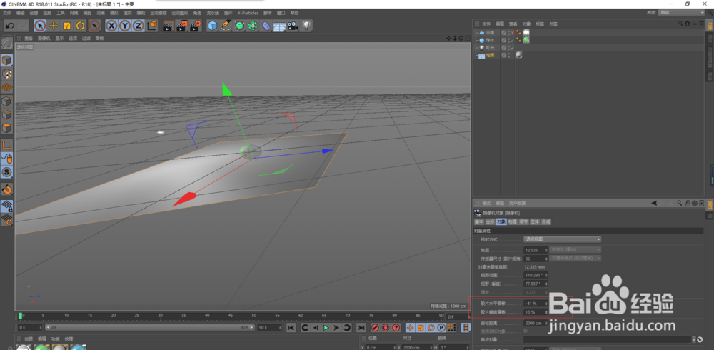Screen dimensions: 714x350
Task: Switch to 坐标 attribute tab
Action: pyautogui.click(x=490, y=221)
